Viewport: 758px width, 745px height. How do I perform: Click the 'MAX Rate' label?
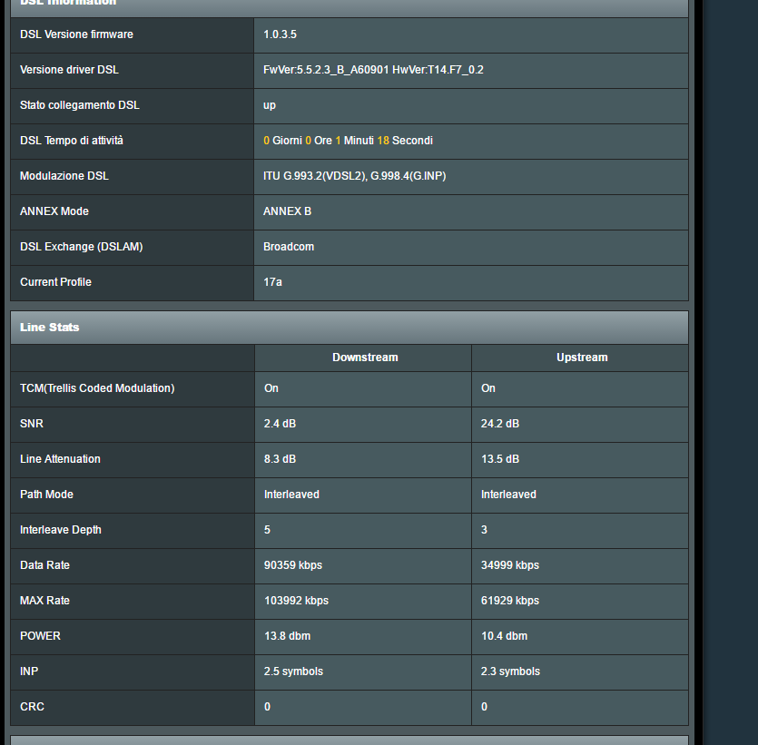44,601
